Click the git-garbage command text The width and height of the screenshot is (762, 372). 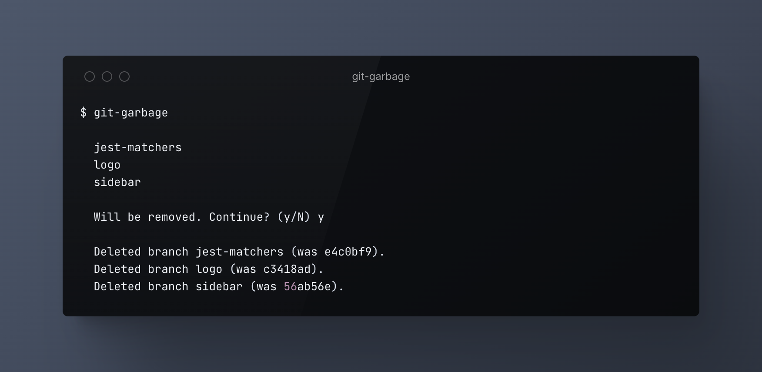(x=130, y=113)
